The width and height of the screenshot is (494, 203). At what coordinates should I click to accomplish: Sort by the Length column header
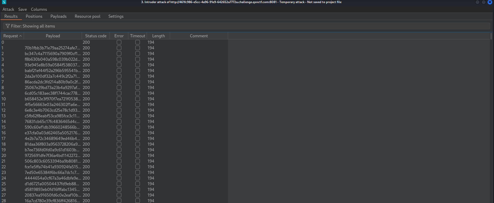[x=158, y=36]
